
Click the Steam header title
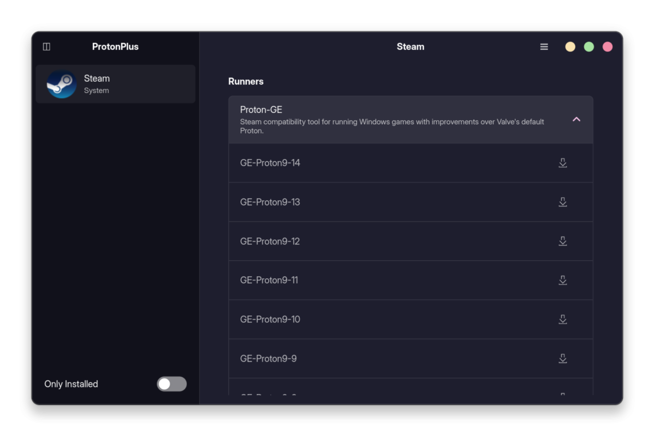[x=410, y=46]
